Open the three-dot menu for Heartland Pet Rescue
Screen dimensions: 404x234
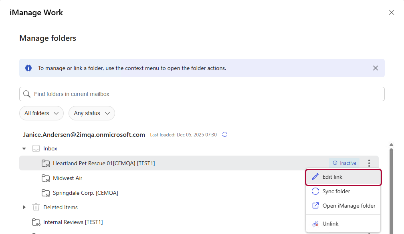click(x=369, y=163)
